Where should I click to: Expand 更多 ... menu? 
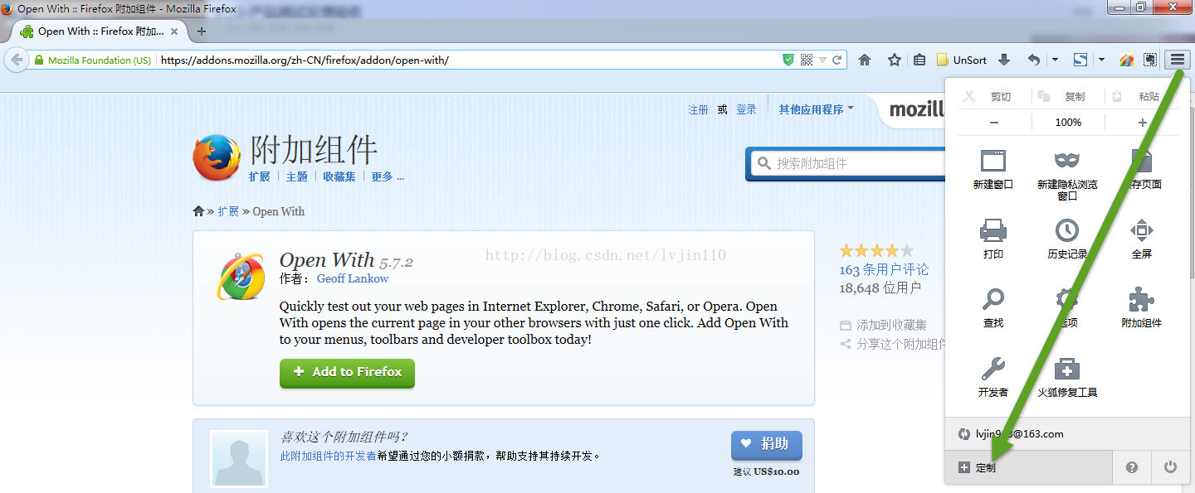coord(388,176)
